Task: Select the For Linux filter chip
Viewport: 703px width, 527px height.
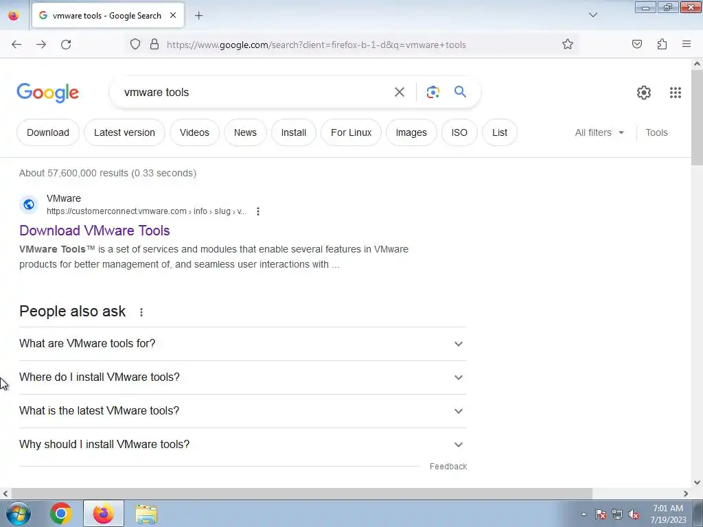Action: 351,132
